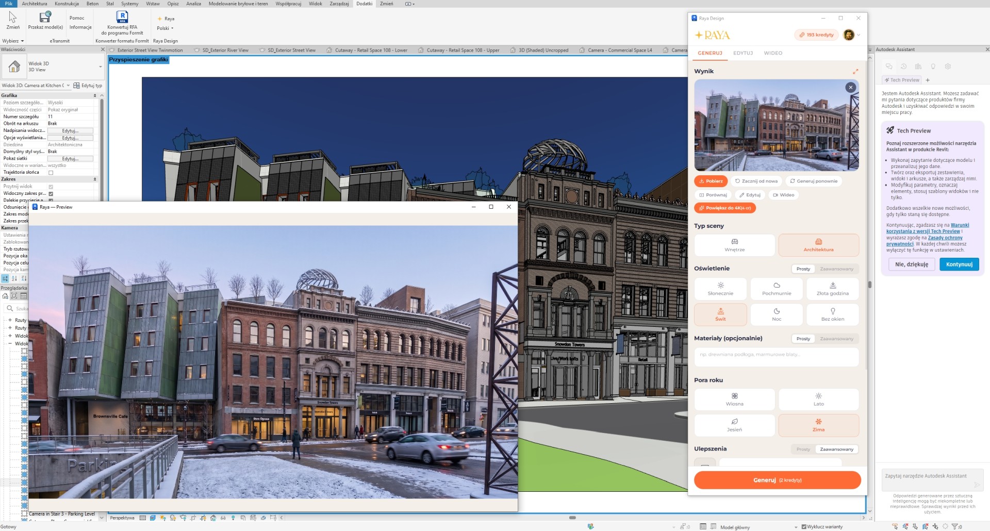
Task: Click the Kontynuuj button in Tech Preview
Action: 959,264
